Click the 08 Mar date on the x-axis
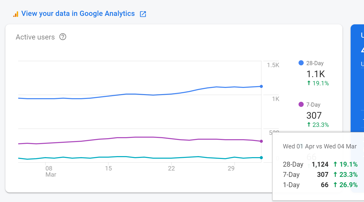Viewport: 364px width, 202px height. tap(51, 171)
